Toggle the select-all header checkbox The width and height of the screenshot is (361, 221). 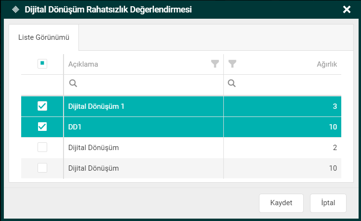(x=42, y=64)
